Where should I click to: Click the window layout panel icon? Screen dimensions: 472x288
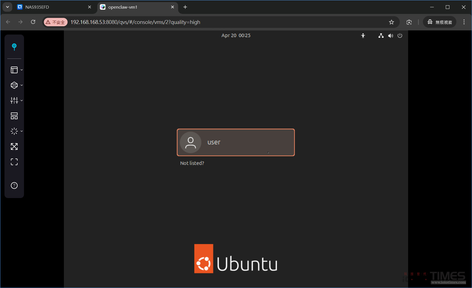click(x=14, y=70)
